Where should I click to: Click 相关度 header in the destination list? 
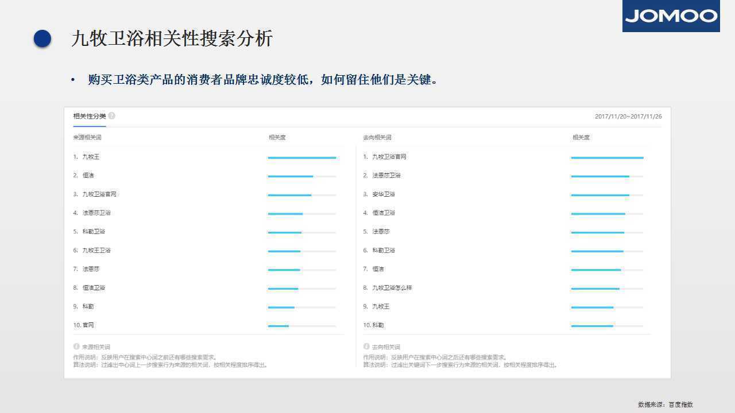coord(581,138)
